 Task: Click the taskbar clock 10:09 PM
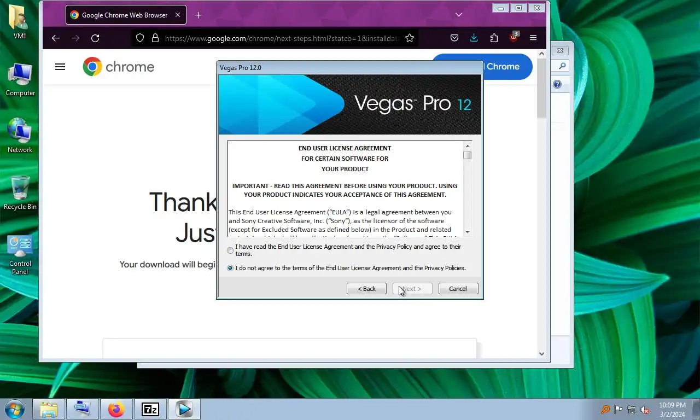[672, 405]
